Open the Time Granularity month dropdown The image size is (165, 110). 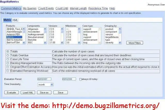45,84
